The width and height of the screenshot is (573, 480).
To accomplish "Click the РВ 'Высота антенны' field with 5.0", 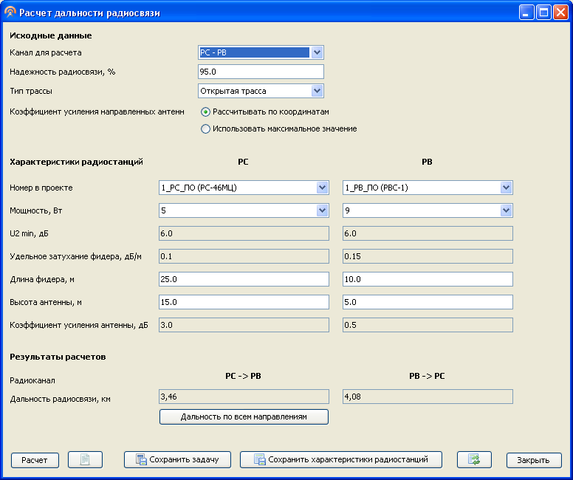I will 428,302.
